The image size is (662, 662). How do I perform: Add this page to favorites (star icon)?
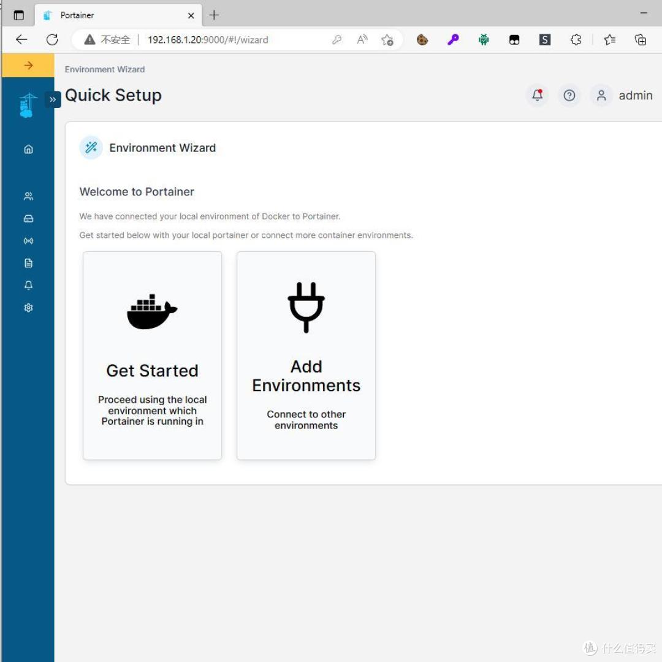pos(387,40)
